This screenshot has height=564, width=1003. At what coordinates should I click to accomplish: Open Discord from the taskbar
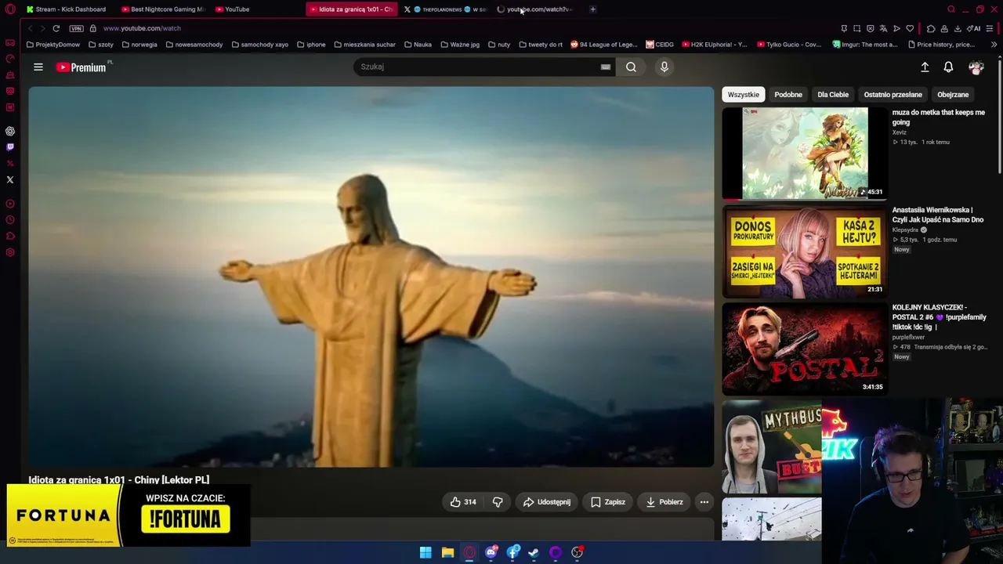491,552
